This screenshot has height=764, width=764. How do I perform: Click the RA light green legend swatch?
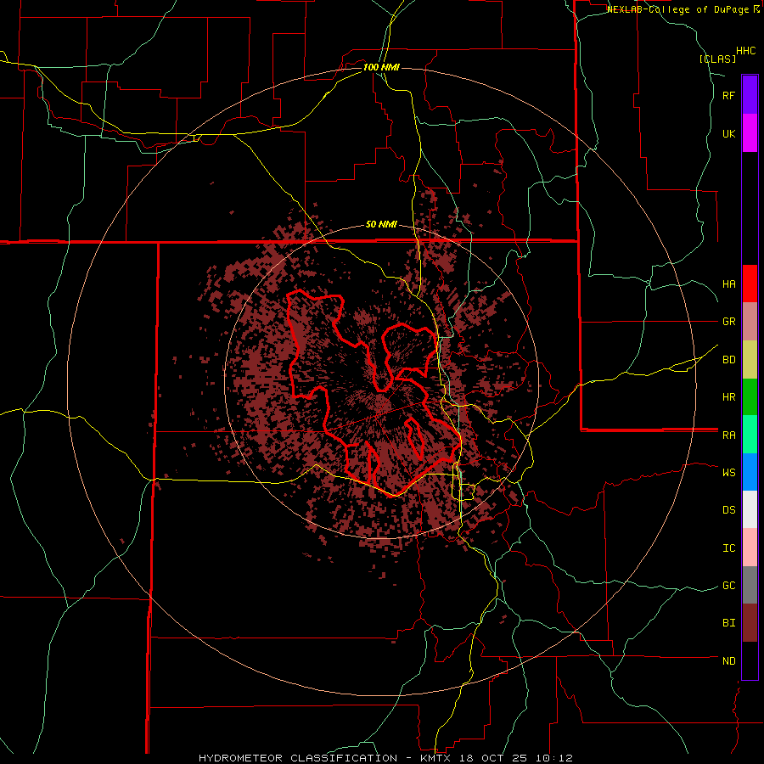750,435
